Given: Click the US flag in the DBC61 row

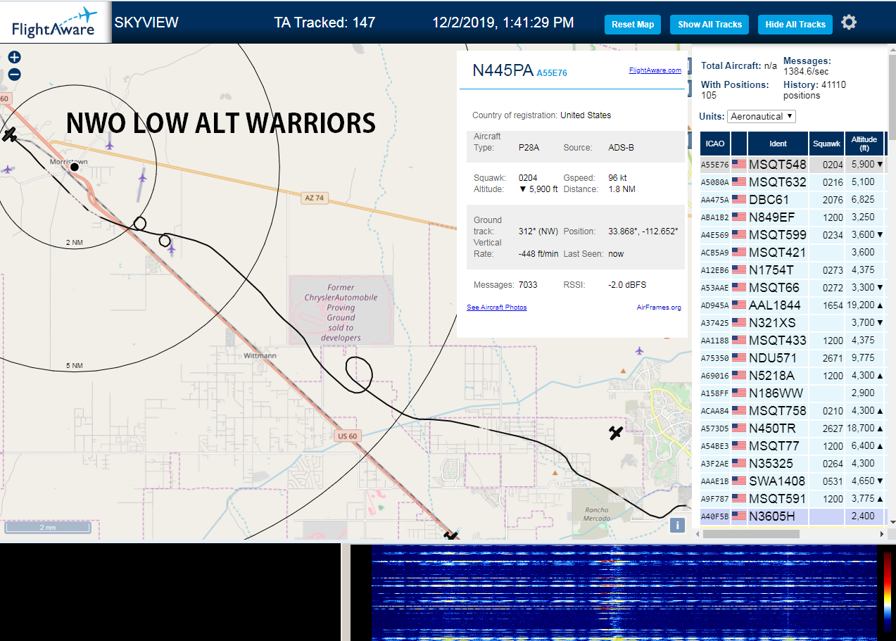Looking at the screenshot, I should (x=739, y=200).
